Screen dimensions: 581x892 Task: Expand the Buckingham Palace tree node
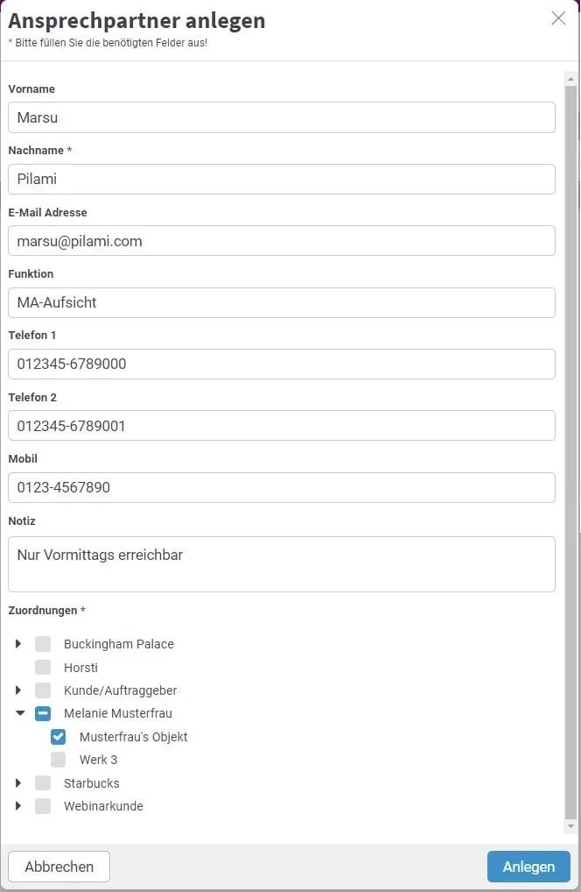[18, 644]
